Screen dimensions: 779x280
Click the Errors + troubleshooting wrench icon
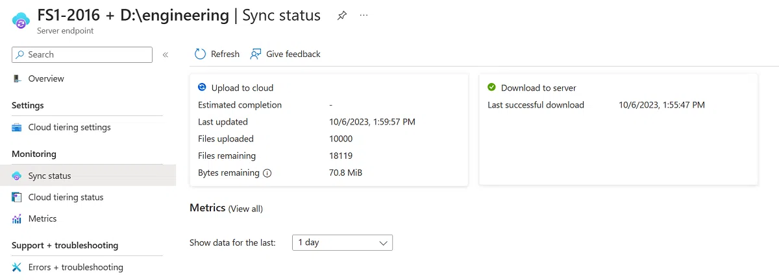tap(17, 267)
